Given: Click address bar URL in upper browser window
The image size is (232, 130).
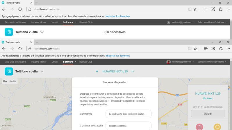Looking at the screenshot, I should point(47,9).
